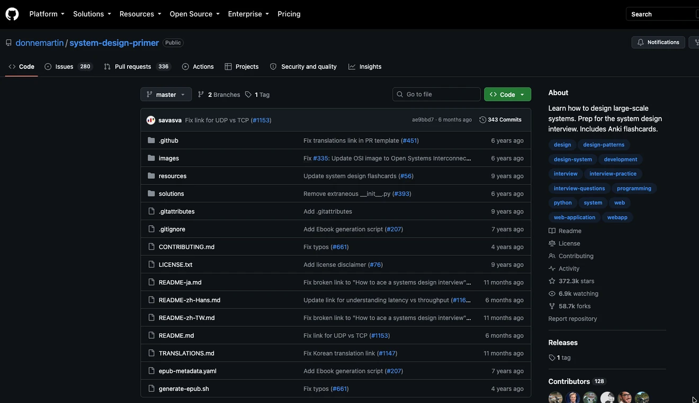Click the .gitignore file icon
This screenshot has width=699, height=403.
pyautogui.click(x=151, y=229)
